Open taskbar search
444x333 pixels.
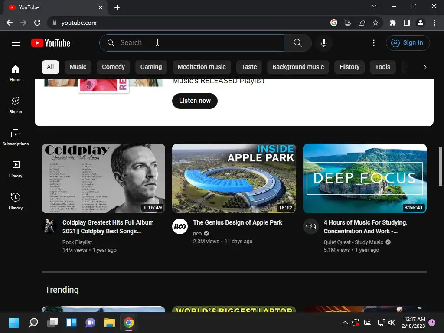pos(33,323)
